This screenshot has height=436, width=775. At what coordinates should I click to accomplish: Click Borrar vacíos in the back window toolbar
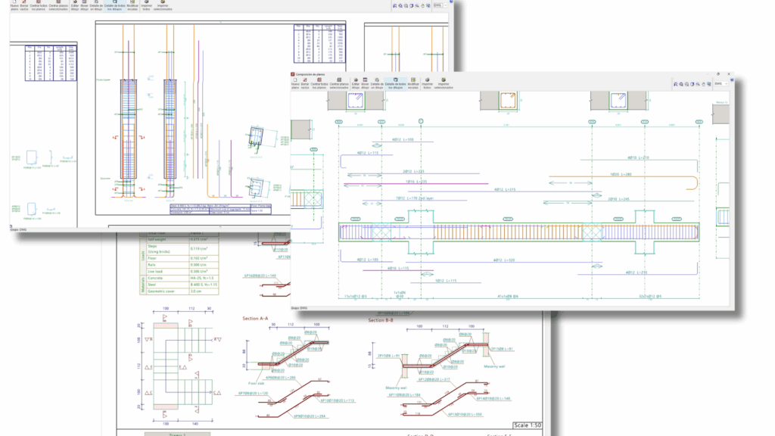tap(24, 5)
